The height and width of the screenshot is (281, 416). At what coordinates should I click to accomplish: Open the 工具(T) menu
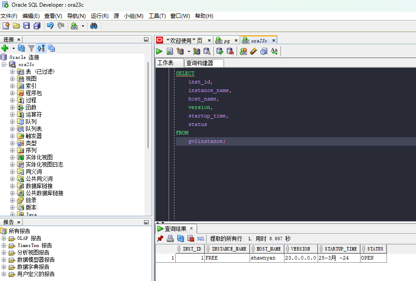coord(157,16)
